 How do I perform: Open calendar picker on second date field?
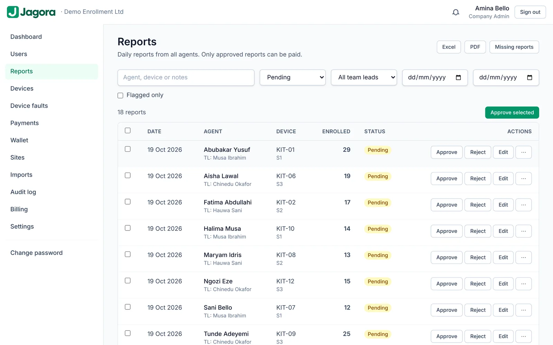[529, 78]
